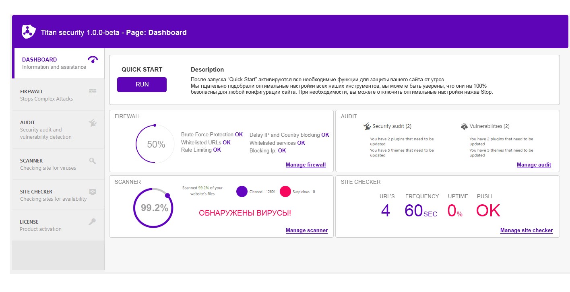
Task: Click the QUICK START heading
Action: (142, 70)
